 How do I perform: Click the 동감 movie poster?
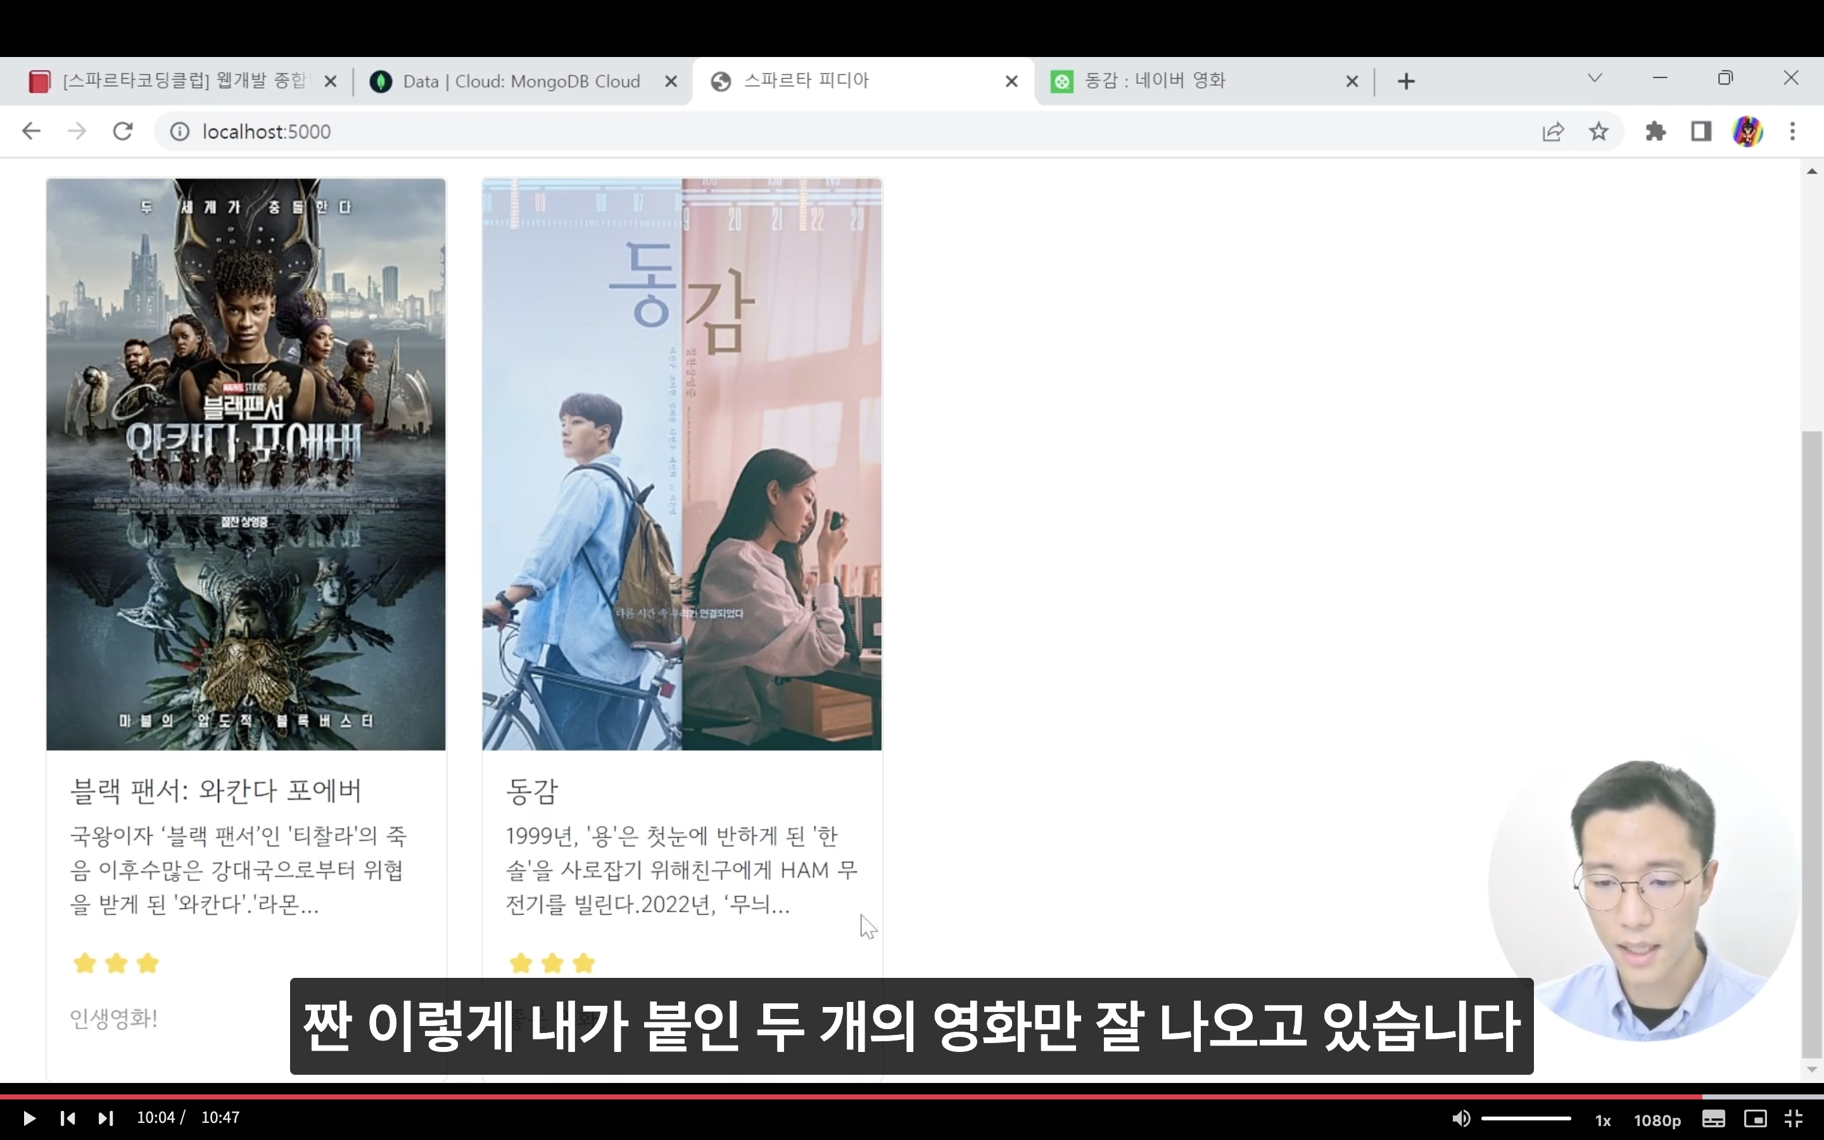(681, 464)
